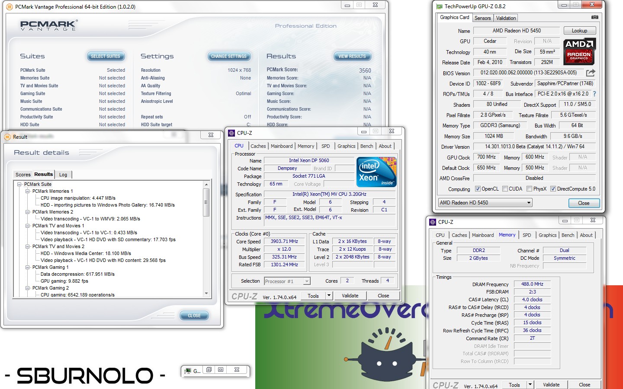This screenshot has height=389, width=623.
Task: Select 'Data decompression: 617.951 MB/s' row
Action: [x=78, y=274]
